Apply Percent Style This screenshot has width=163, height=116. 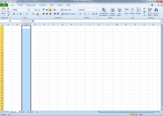pos(85,14)
